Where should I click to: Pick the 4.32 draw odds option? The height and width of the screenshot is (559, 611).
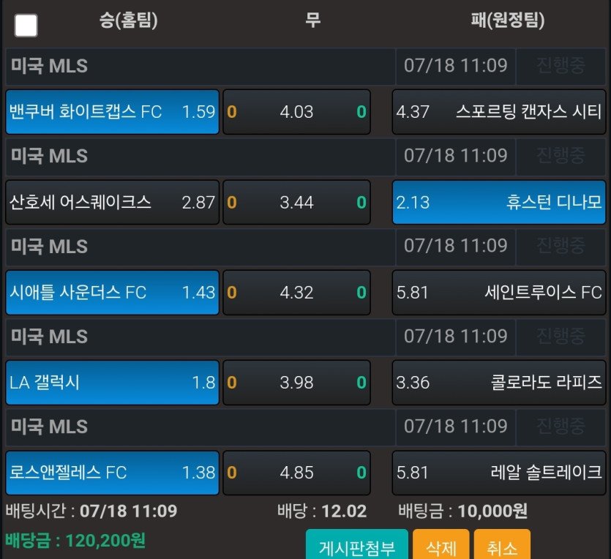[x=296, y=293]
